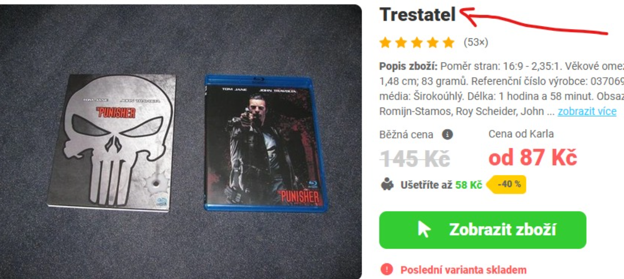Viewport: 624px width, 279px height.
Task: Click the red exclamation warning icon
Action: click(387, 270)
